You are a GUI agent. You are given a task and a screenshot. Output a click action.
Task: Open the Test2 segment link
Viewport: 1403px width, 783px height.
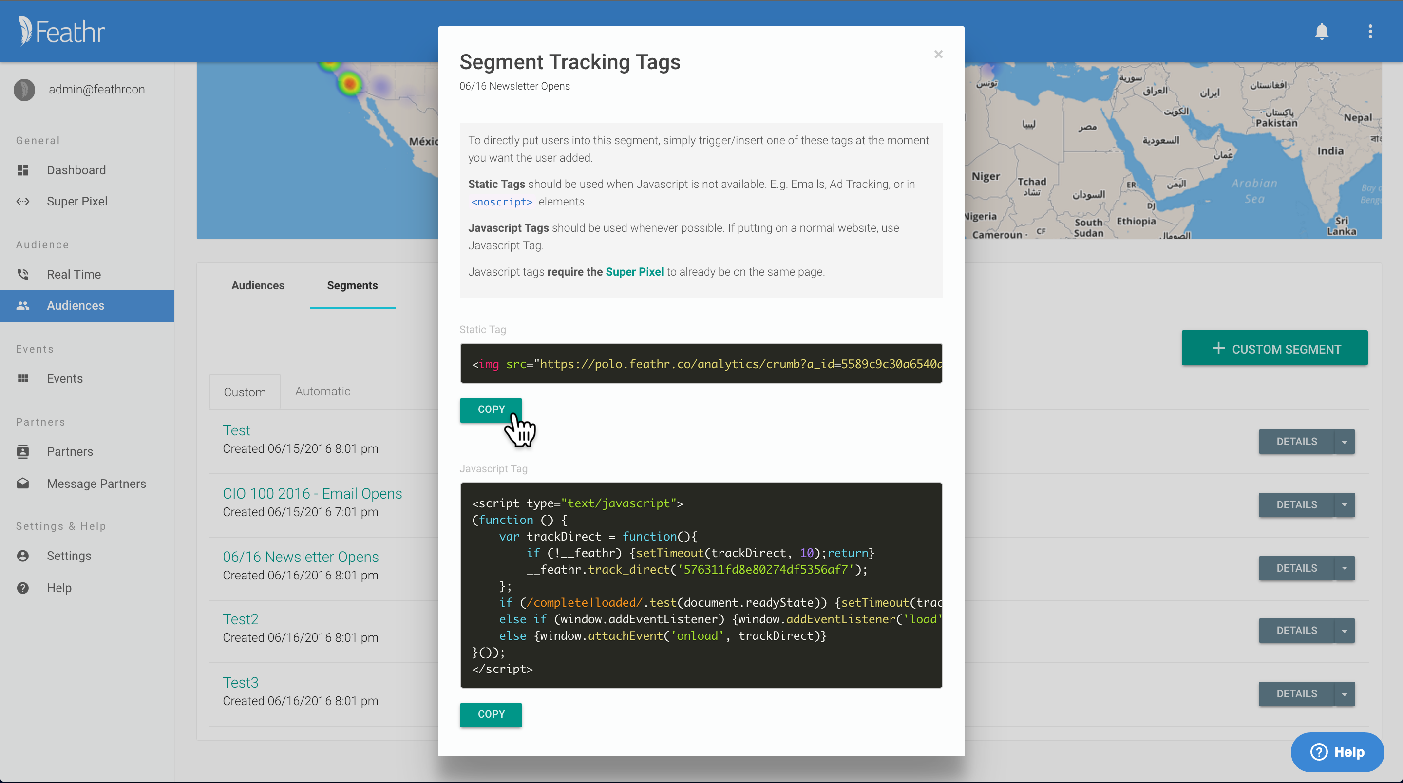pyautogui.click(x=240, y=619)
